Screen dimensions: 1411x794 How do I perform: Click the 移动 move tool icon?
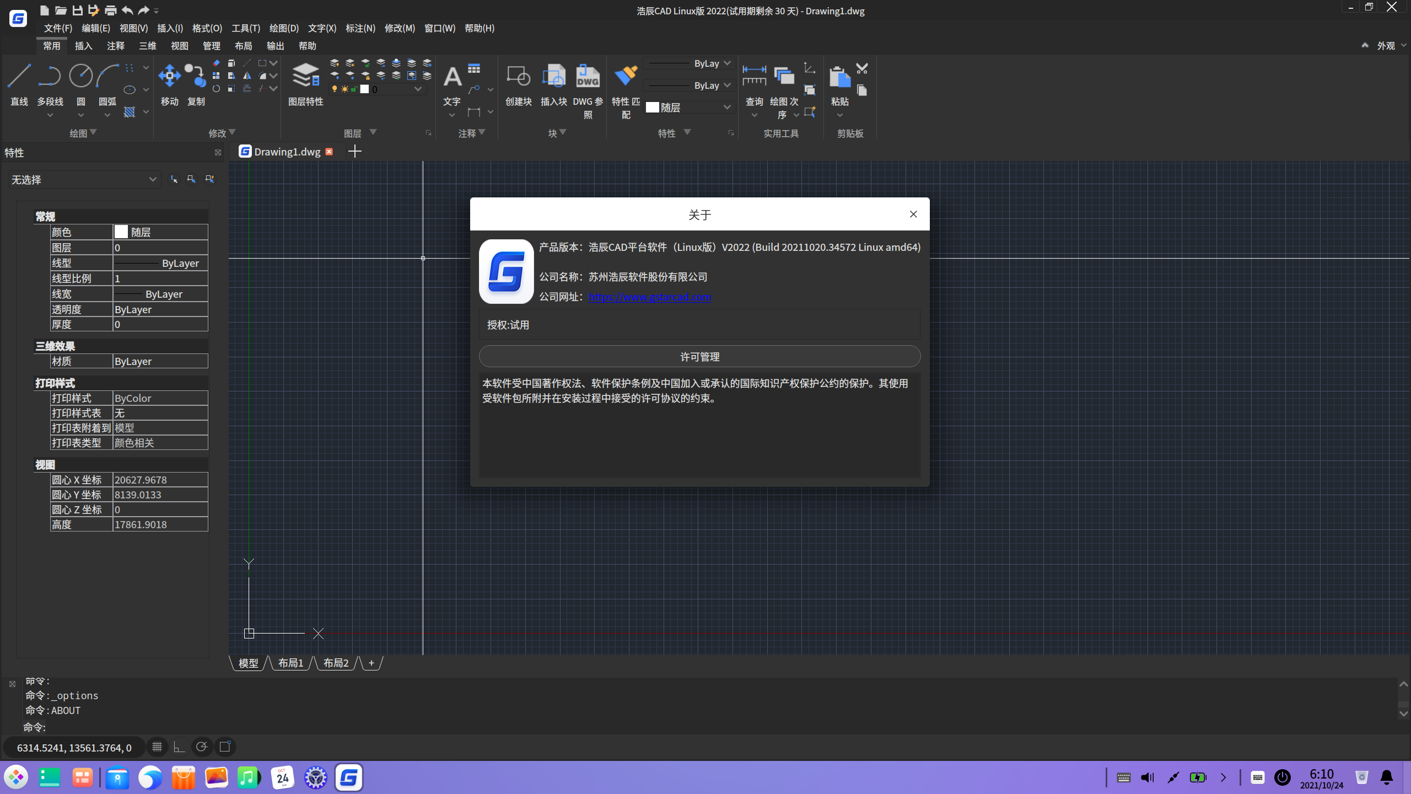(169, 76)
